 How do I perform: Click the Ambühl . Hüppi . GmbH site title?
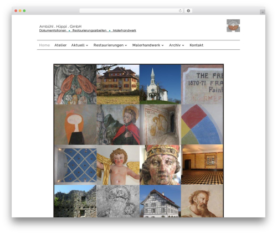60,27
